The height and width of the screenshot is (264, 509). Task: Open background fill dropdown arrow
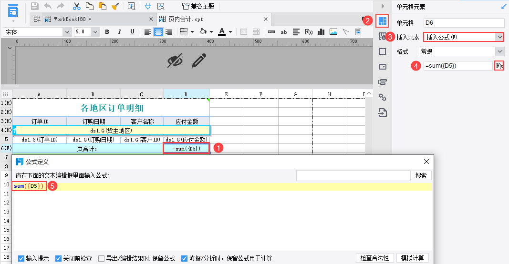pyautogui.click(x=211, y=32)
